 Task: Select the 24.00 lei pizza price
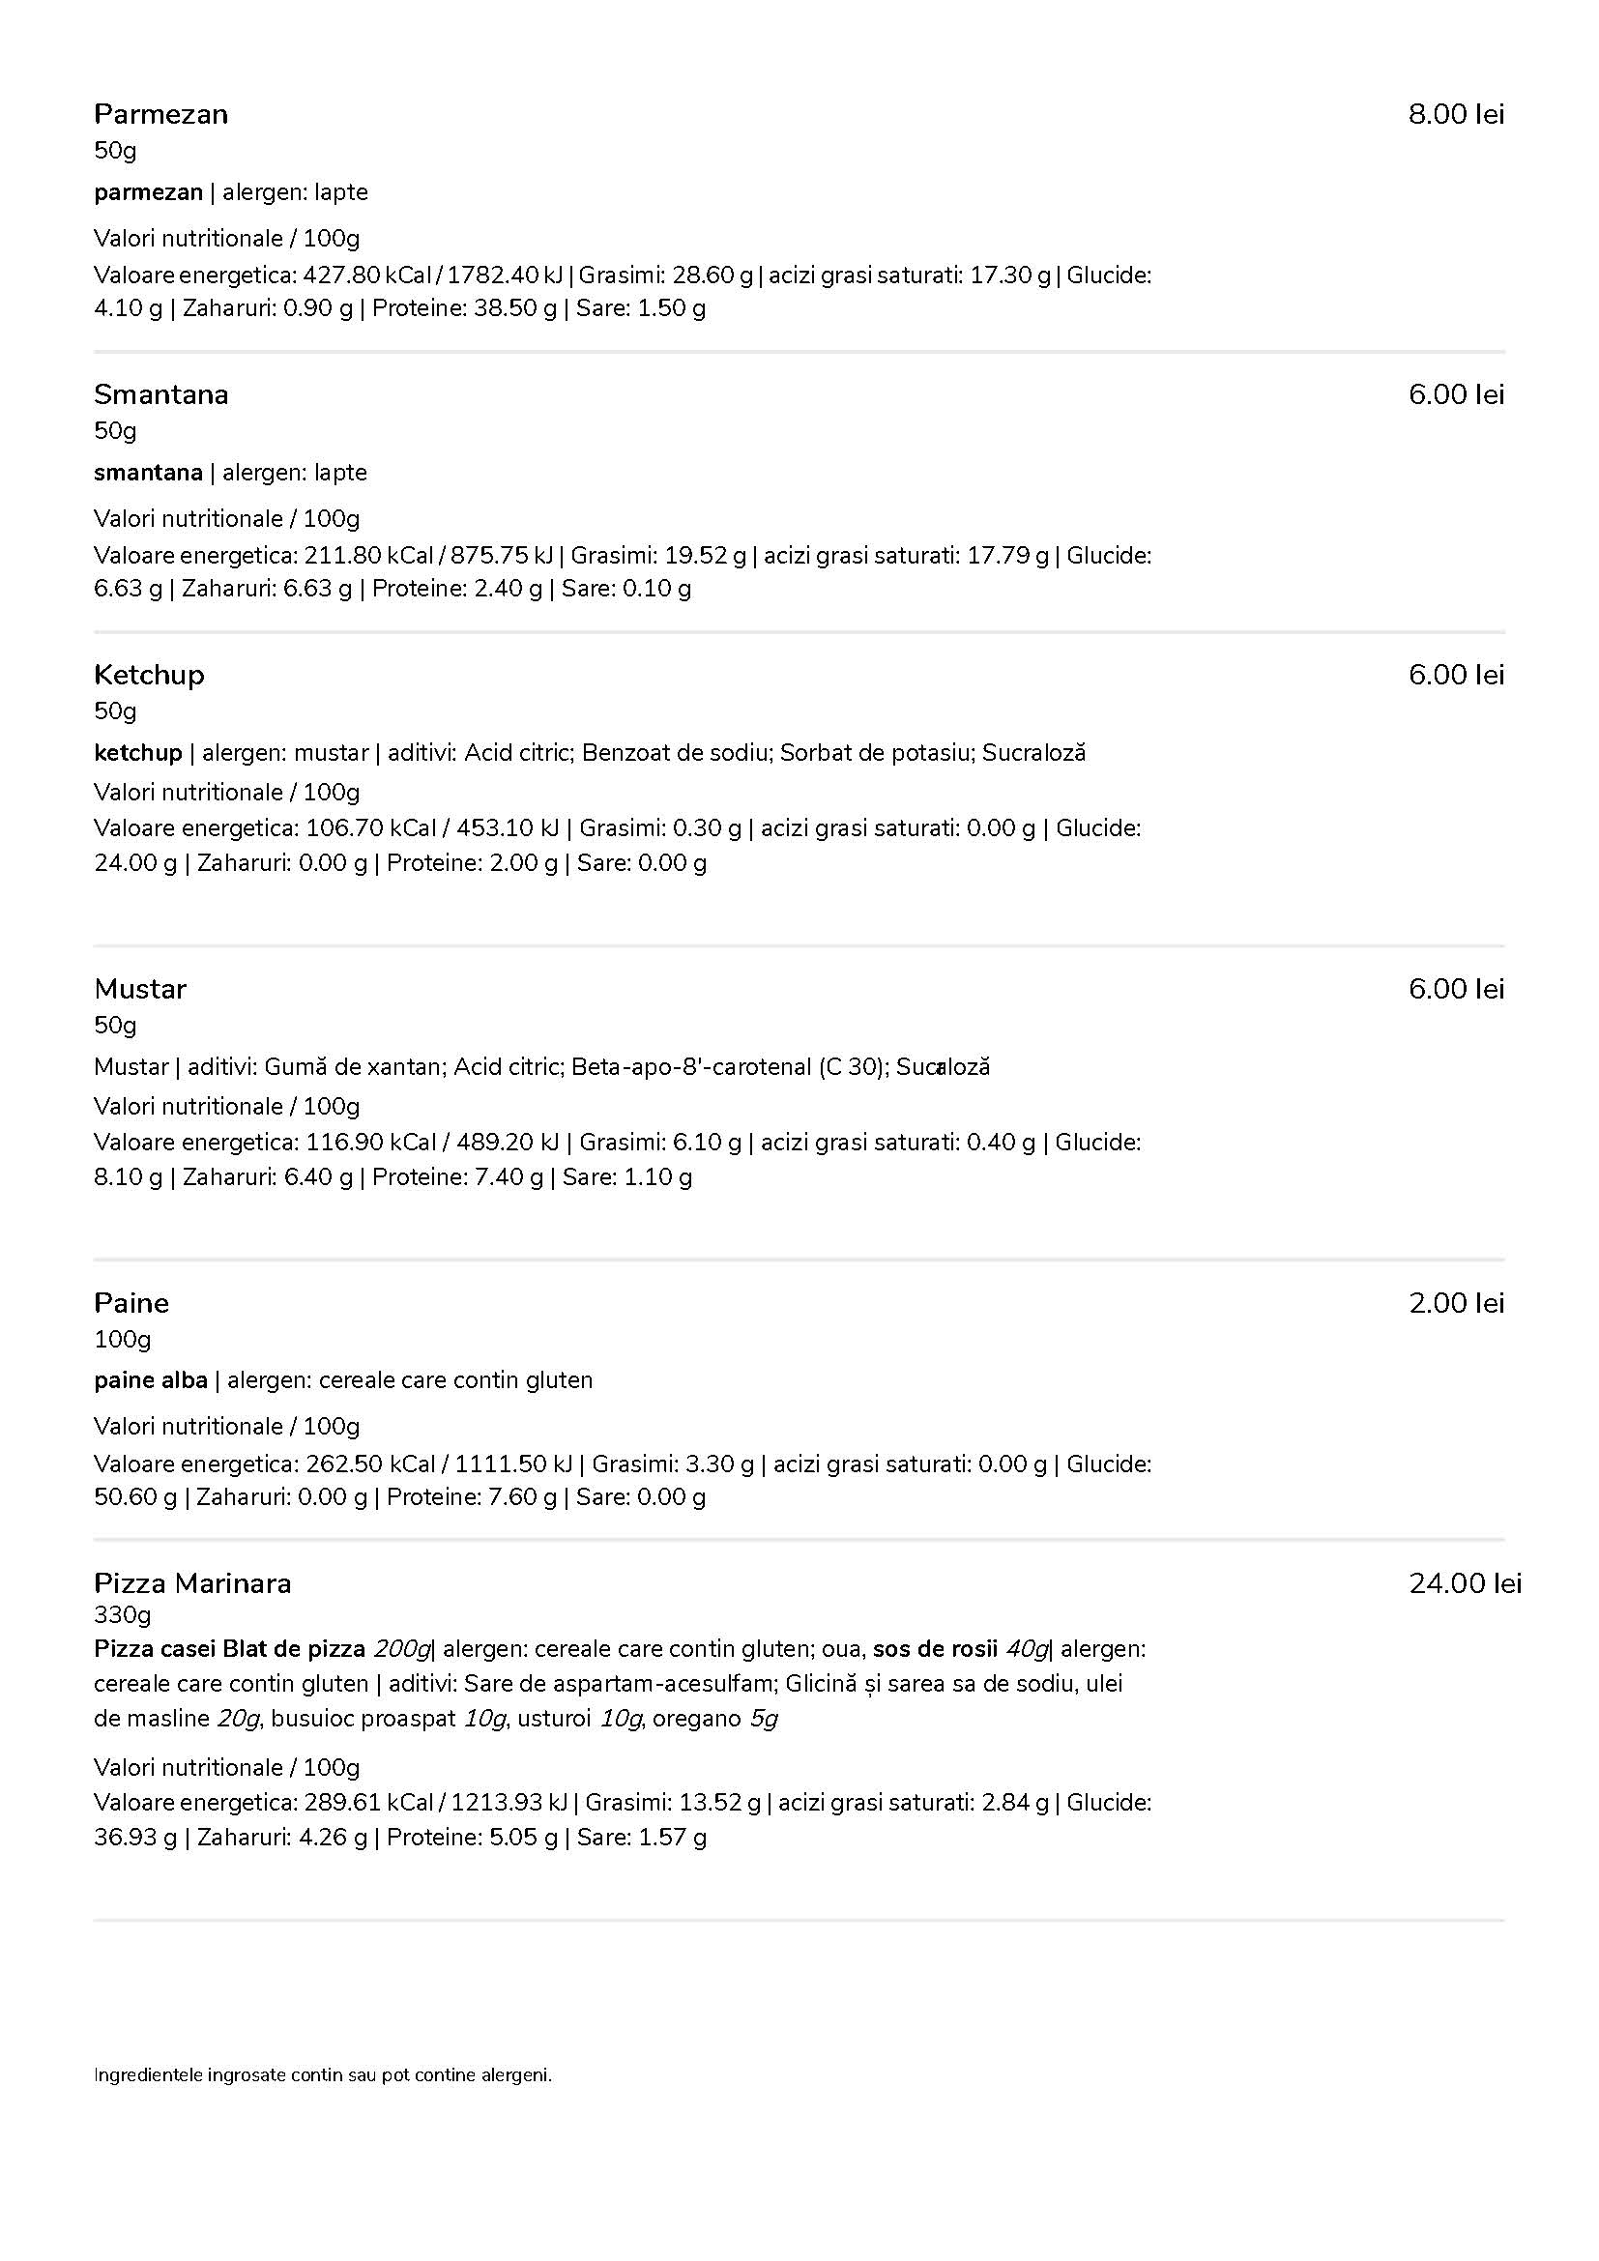tap(1465, 1583)
